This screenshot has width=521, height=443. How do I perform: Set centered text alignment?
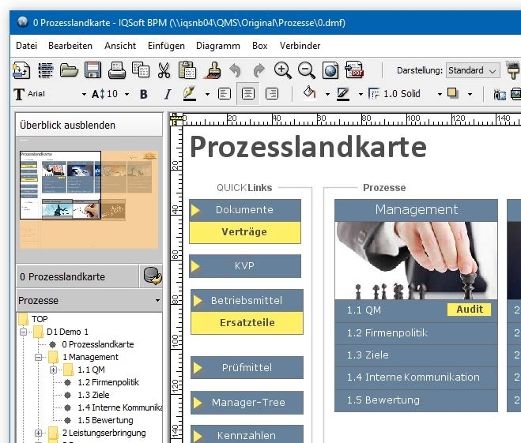[248, 94]
